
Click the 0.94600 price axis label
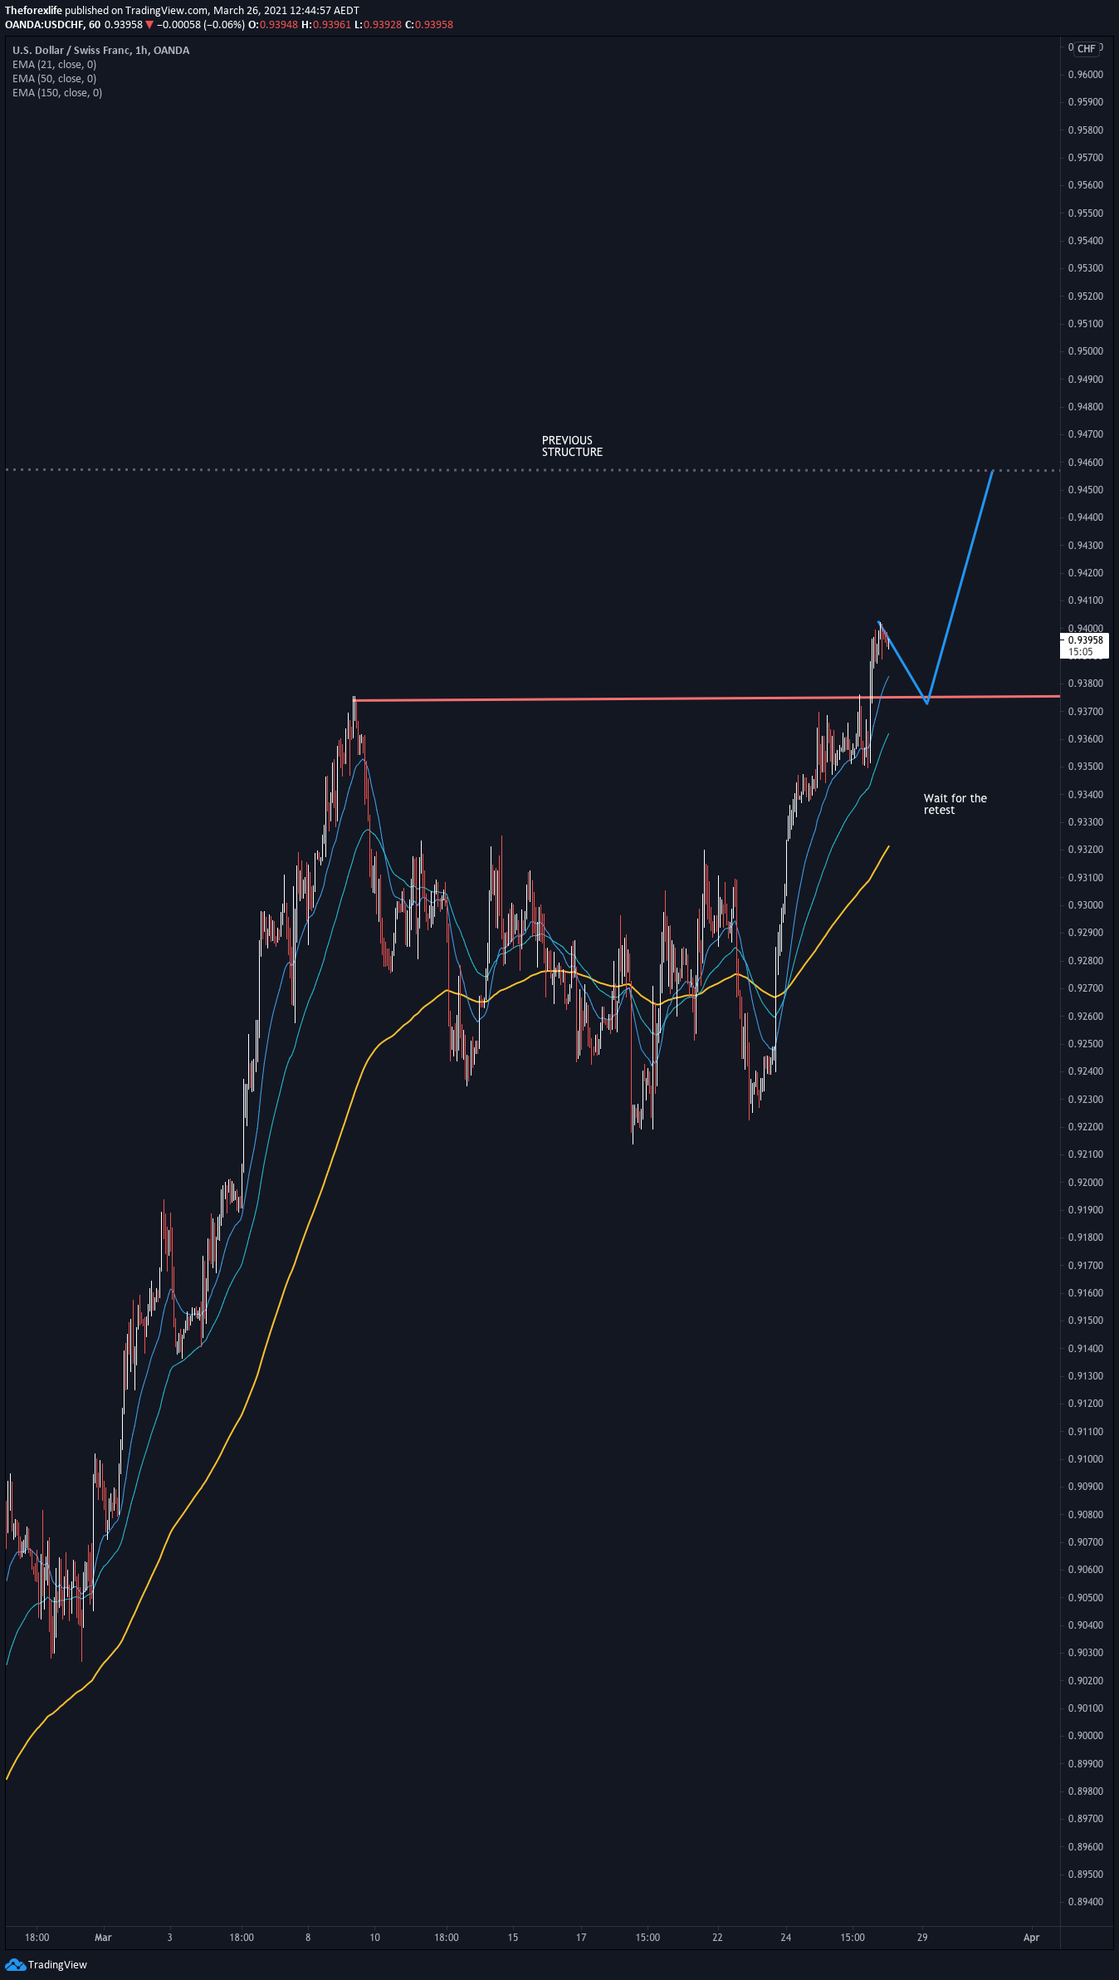click(x=1086, y=463)
